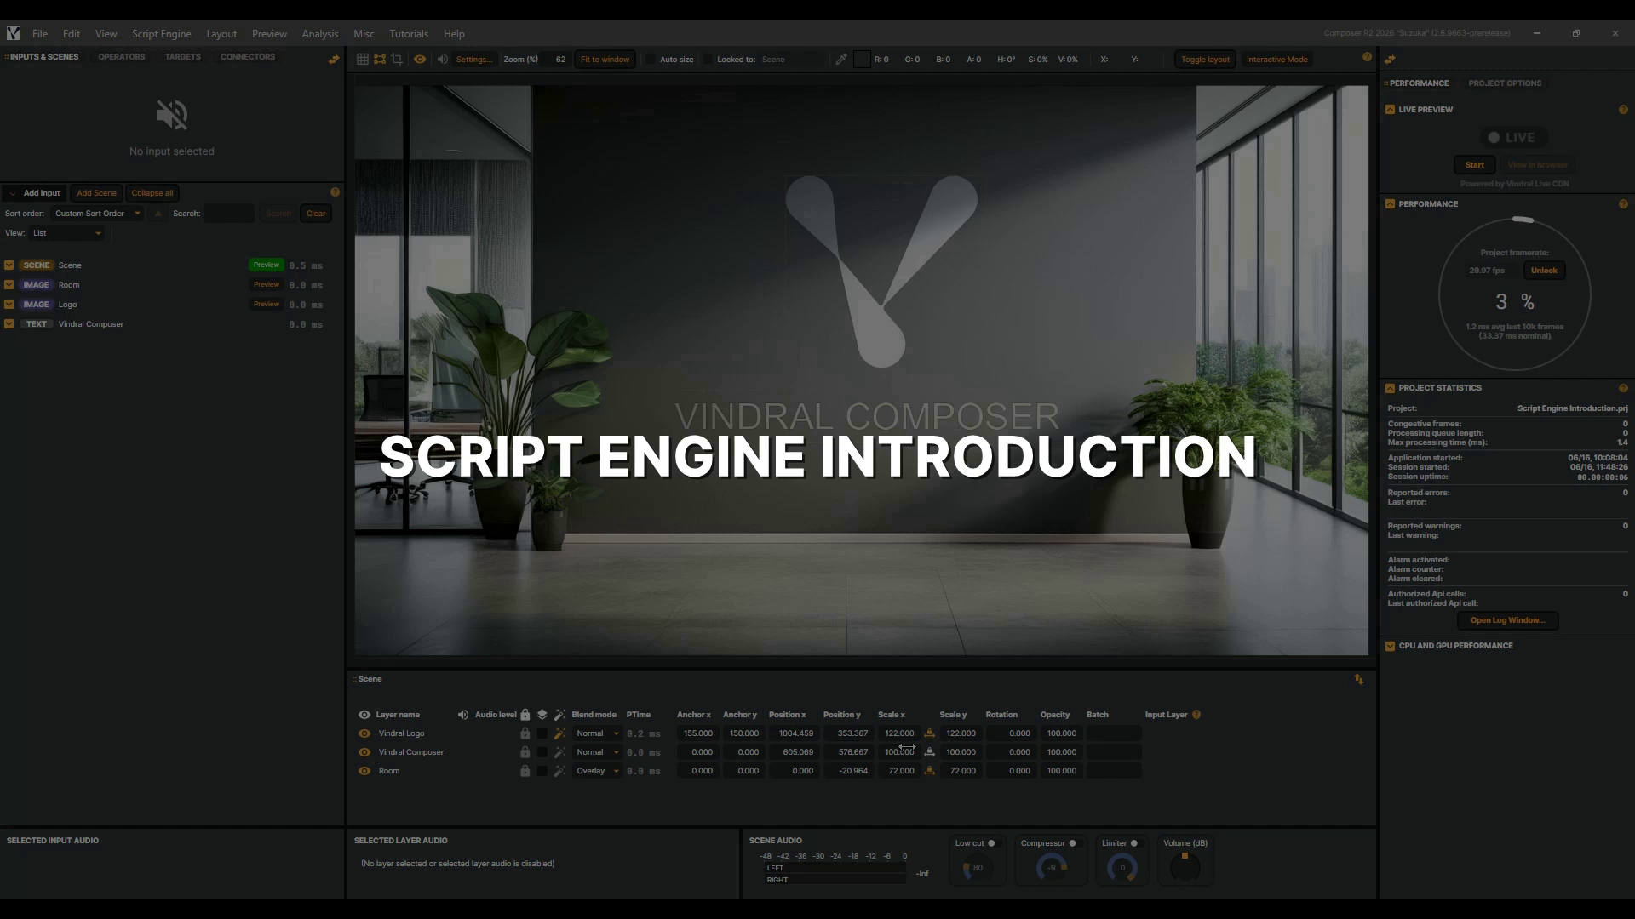Viewport: 1635px width, 919px height.
Task: Click the speaker icon in preview toolbar
Action: click(x=442, y=60)
